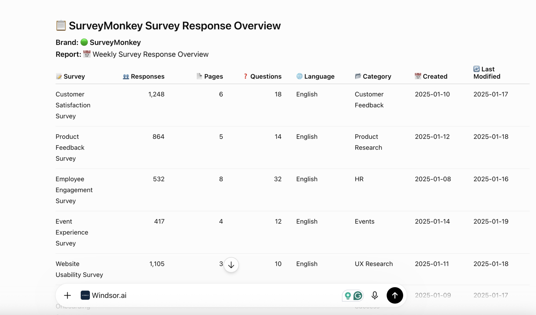Click the SurveyMonkey Survey Response Overview heading
The width and height of the screenshot is (536, 315).
[x=175, y=26]
